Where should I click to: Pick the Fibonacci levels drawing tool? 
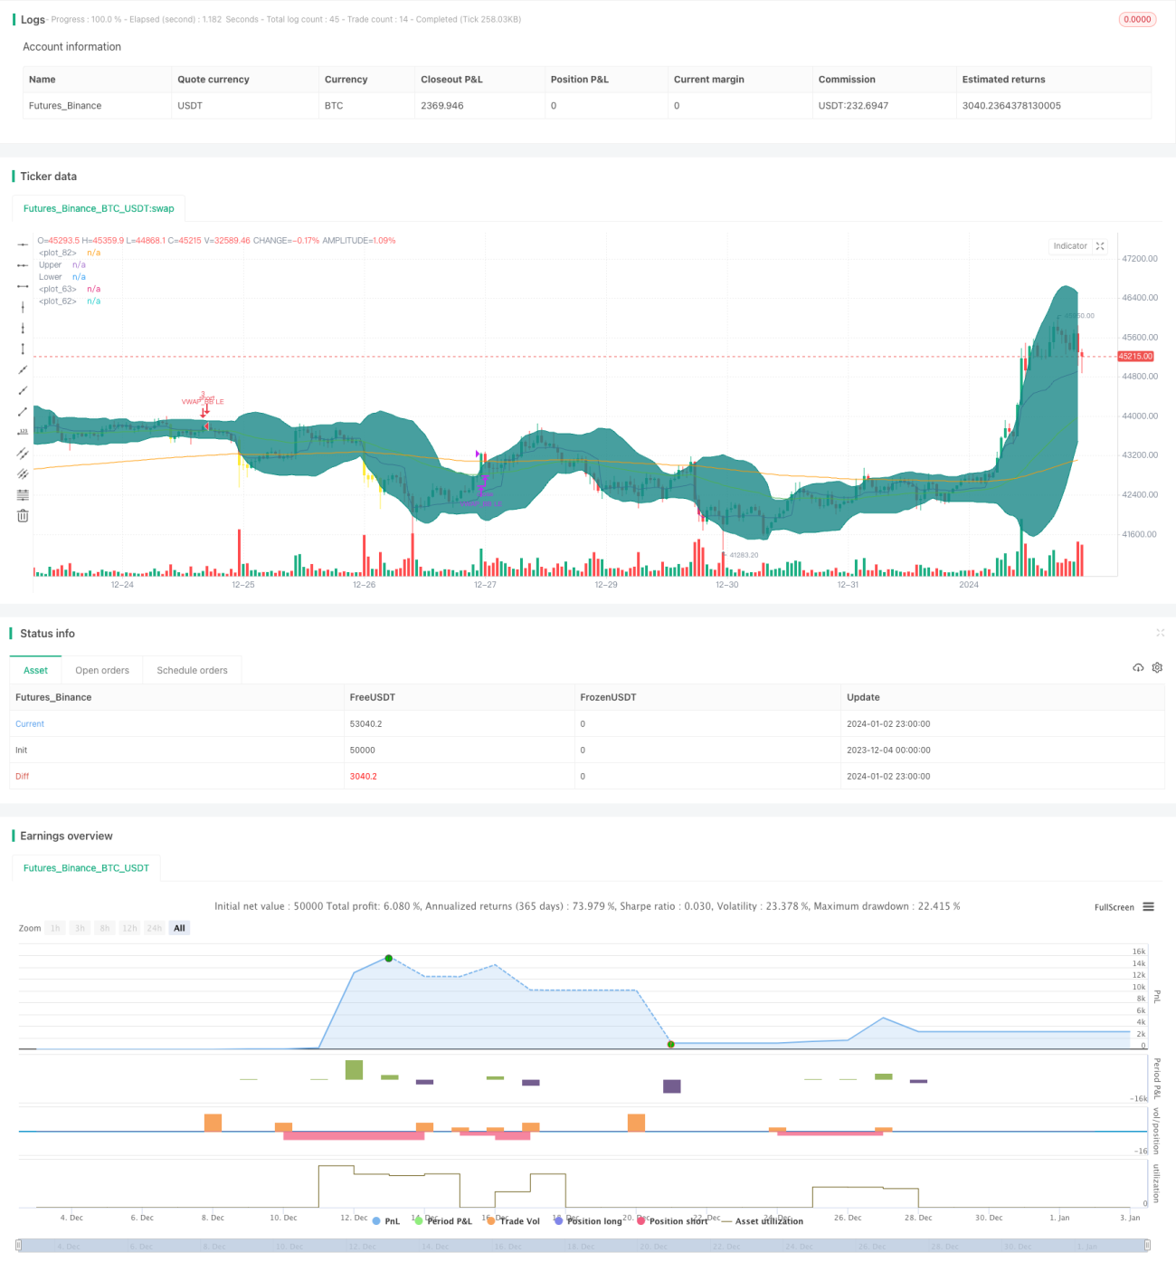click(x=23, y=494)
